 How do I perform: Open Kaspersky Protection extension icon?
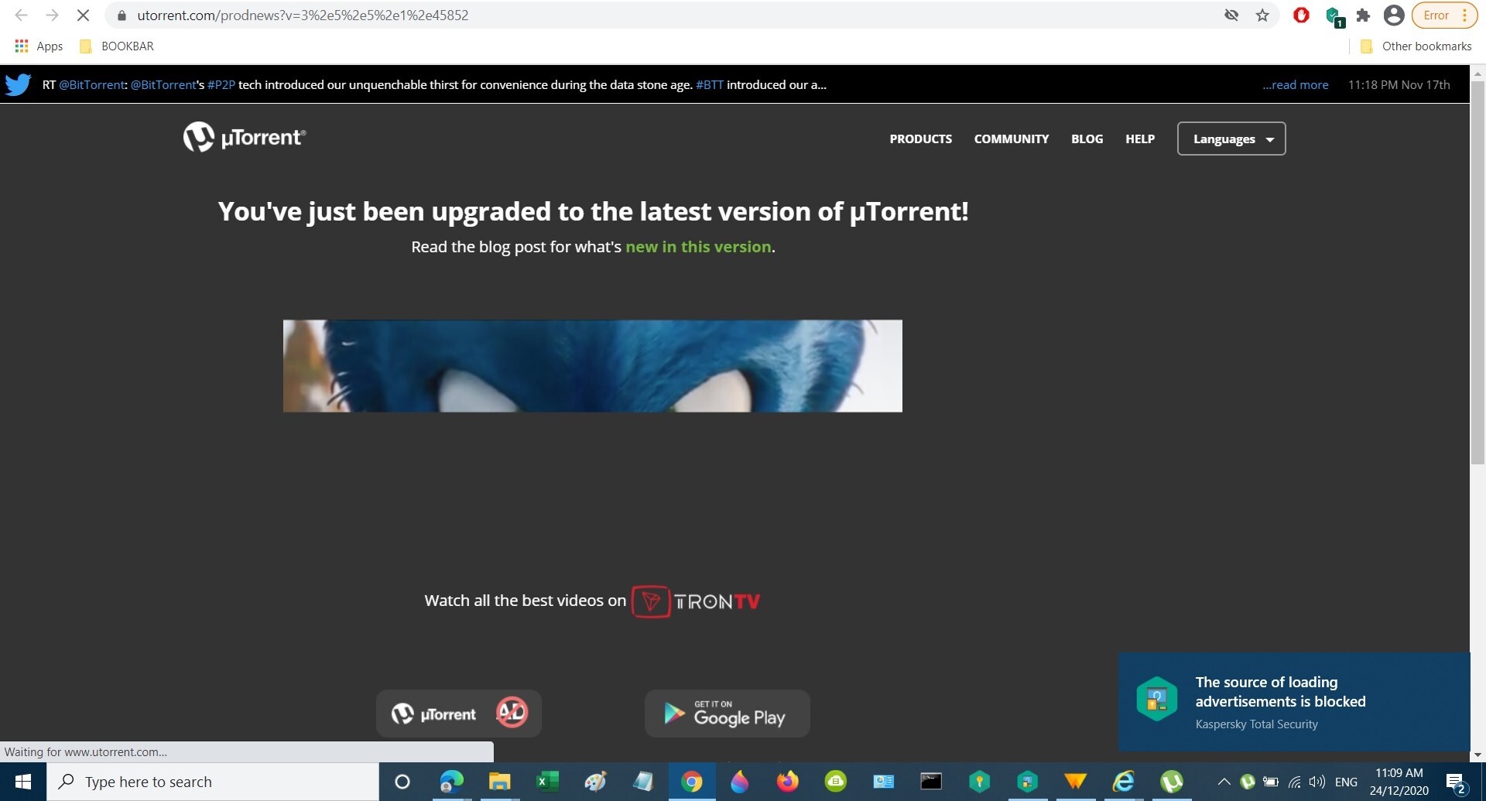tap(1334, 15)
